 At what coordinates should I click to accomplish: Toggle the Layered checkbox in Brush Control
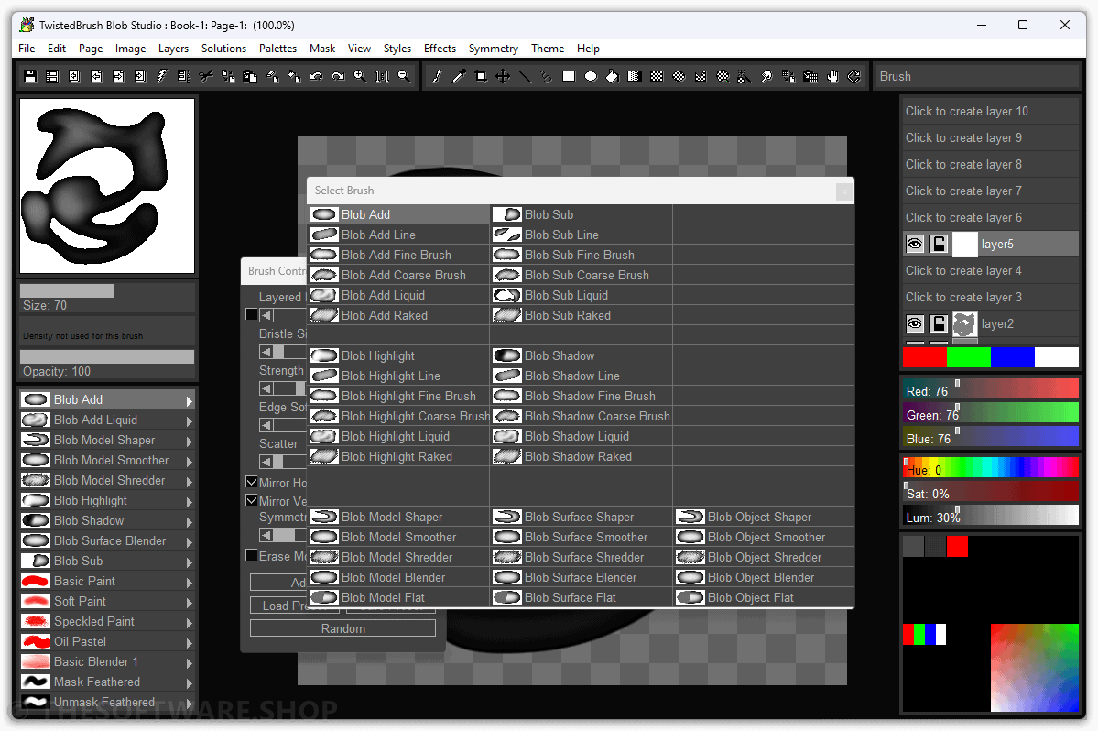click(252, 314)
